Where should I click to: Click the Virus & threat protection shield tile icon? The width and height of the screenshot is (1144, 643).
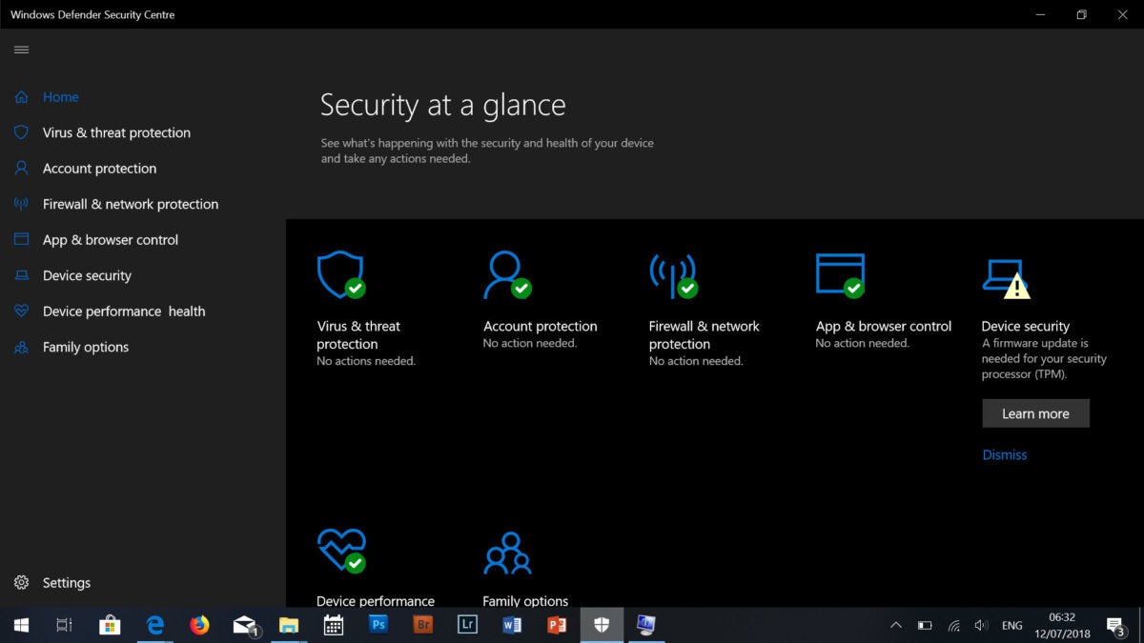tap(341, 275)
